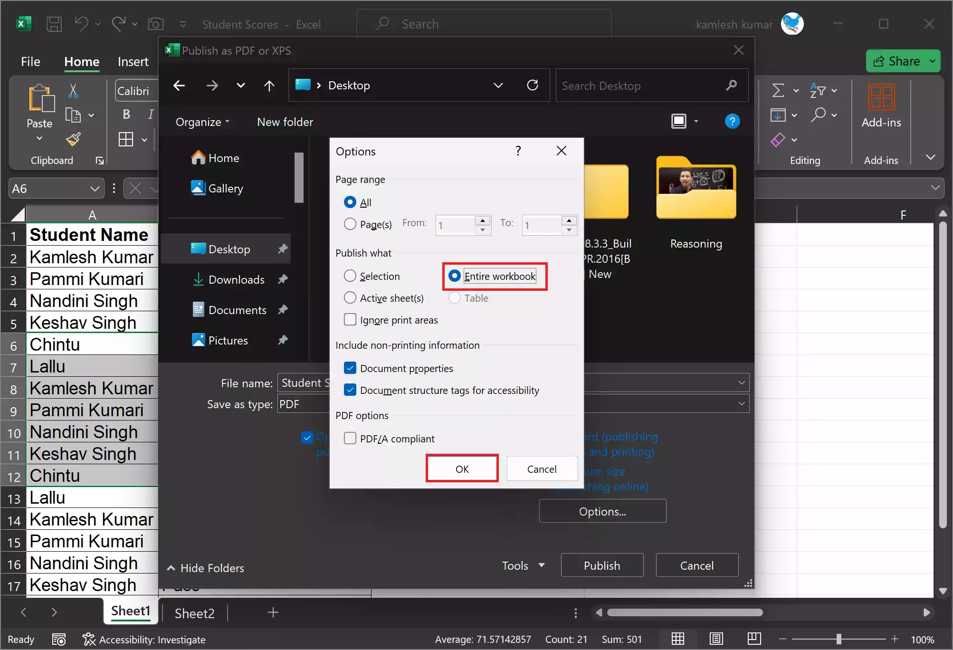Click the Refresh icon in address bar
Viewport: 953px width, 650px height.
point(533,86)
